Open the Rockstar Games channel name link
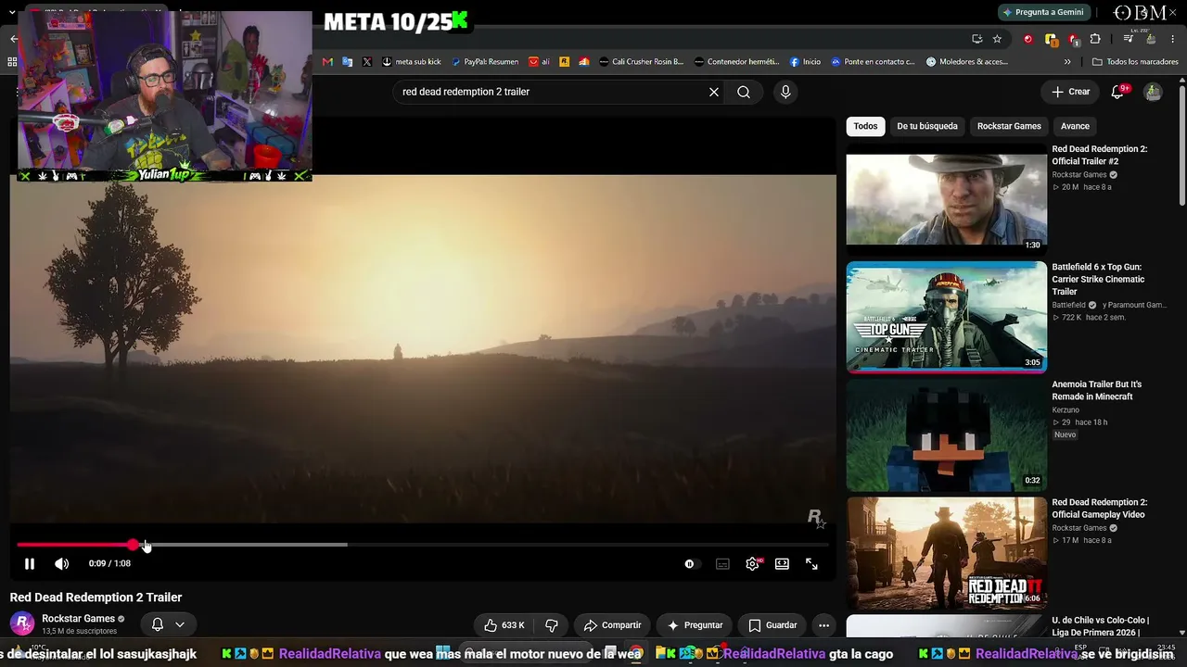 click(x=78, y=619)
